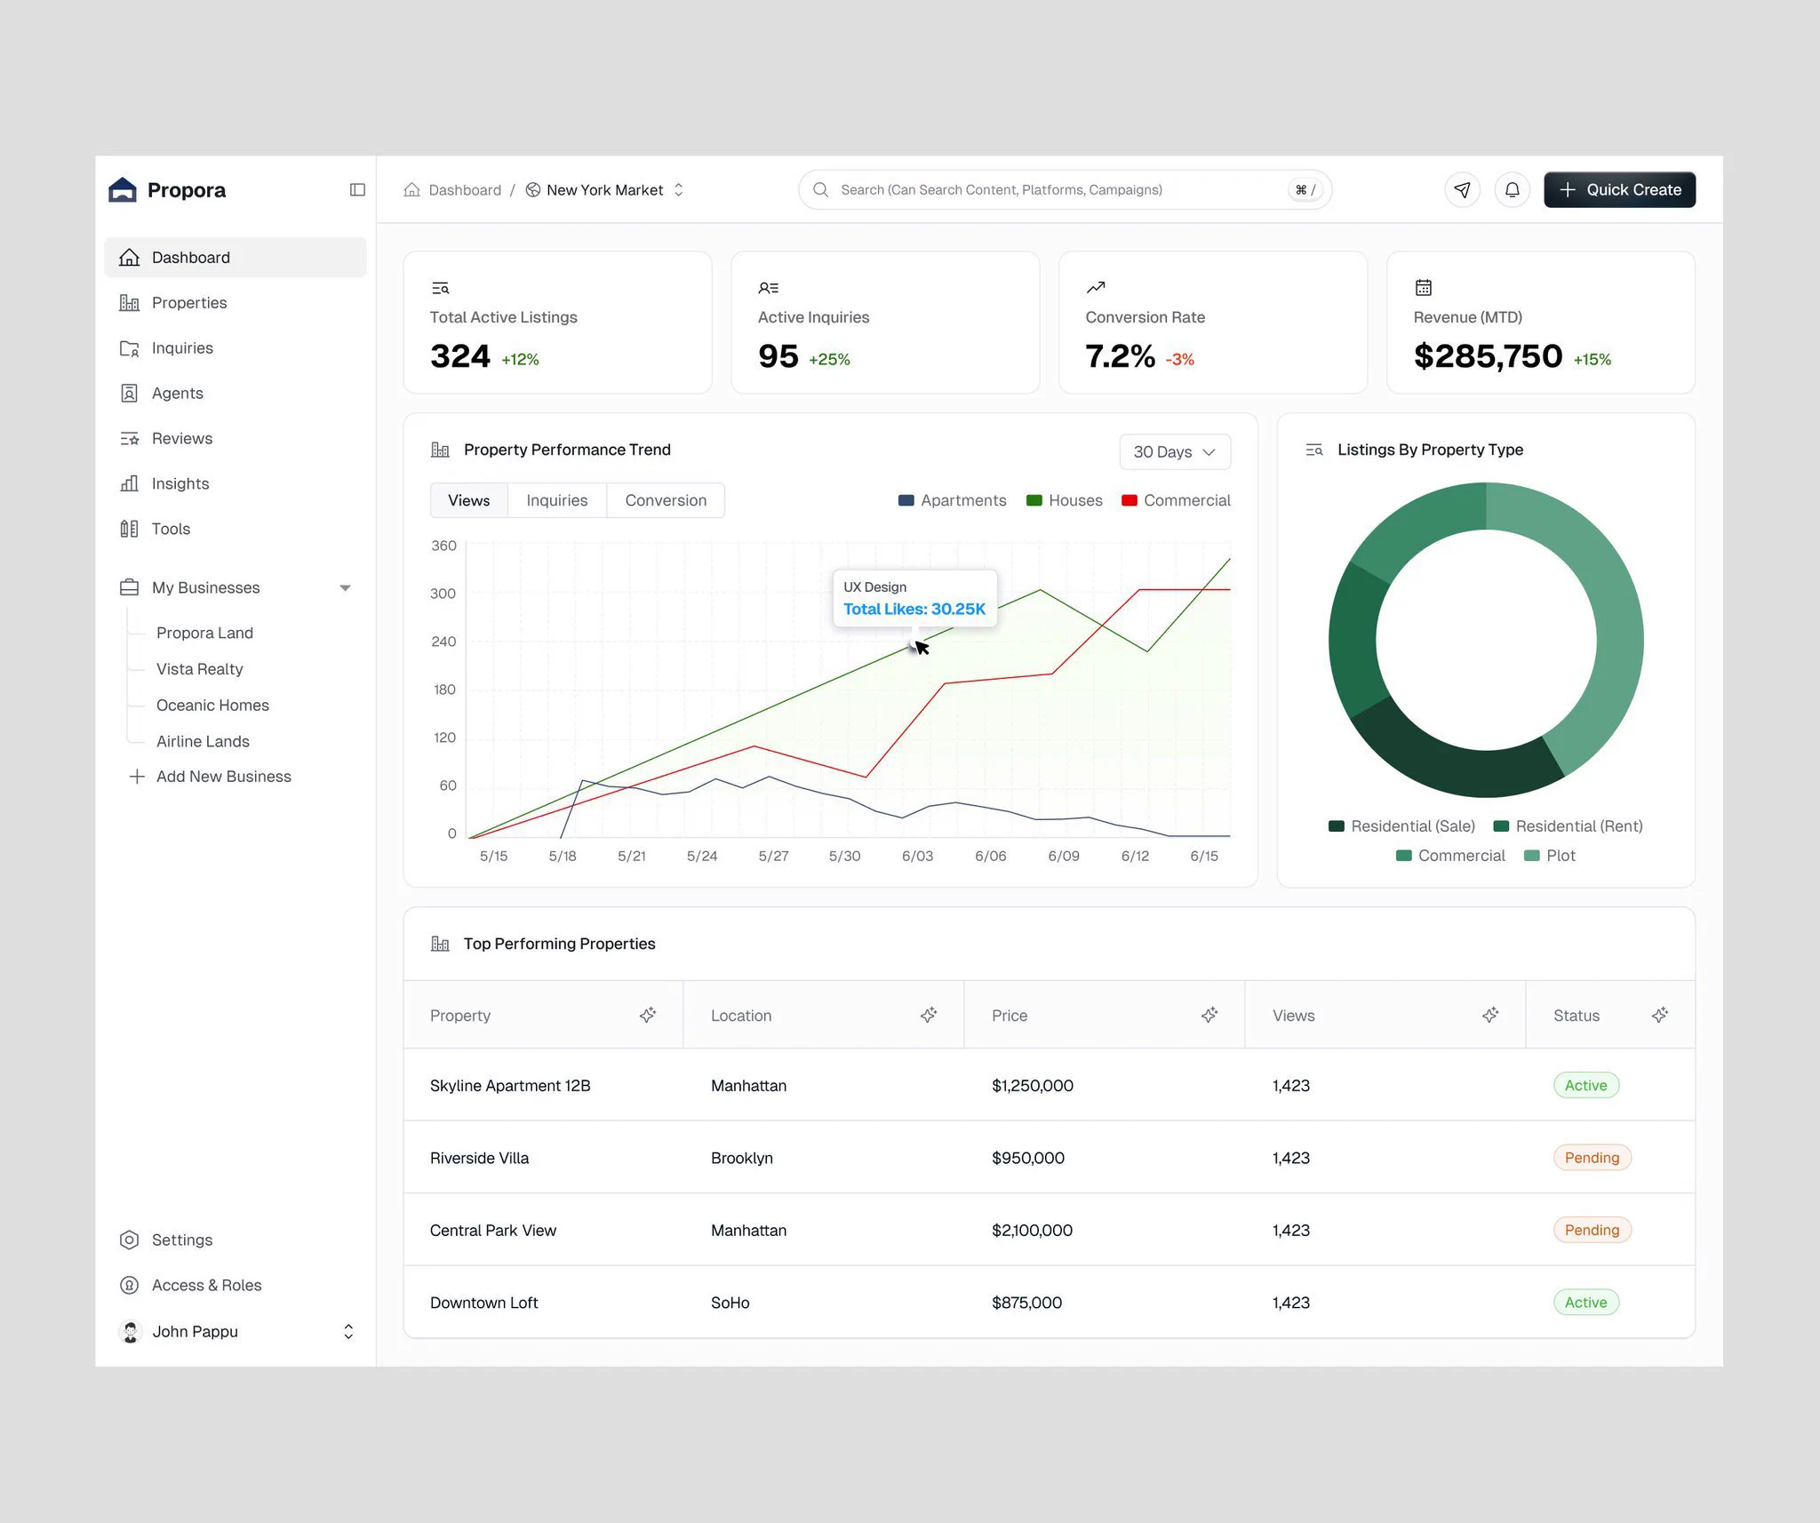The height and width of the screenshot is (1523, 1820).
Task: Click the Total Active Listings search-list icon
Action: [x=440, y=287]
